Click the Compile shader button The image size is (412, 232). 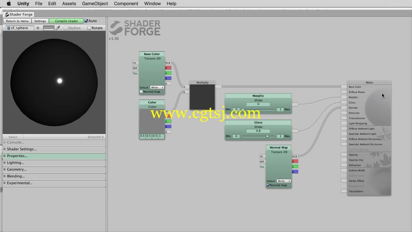tap(66, 21)
